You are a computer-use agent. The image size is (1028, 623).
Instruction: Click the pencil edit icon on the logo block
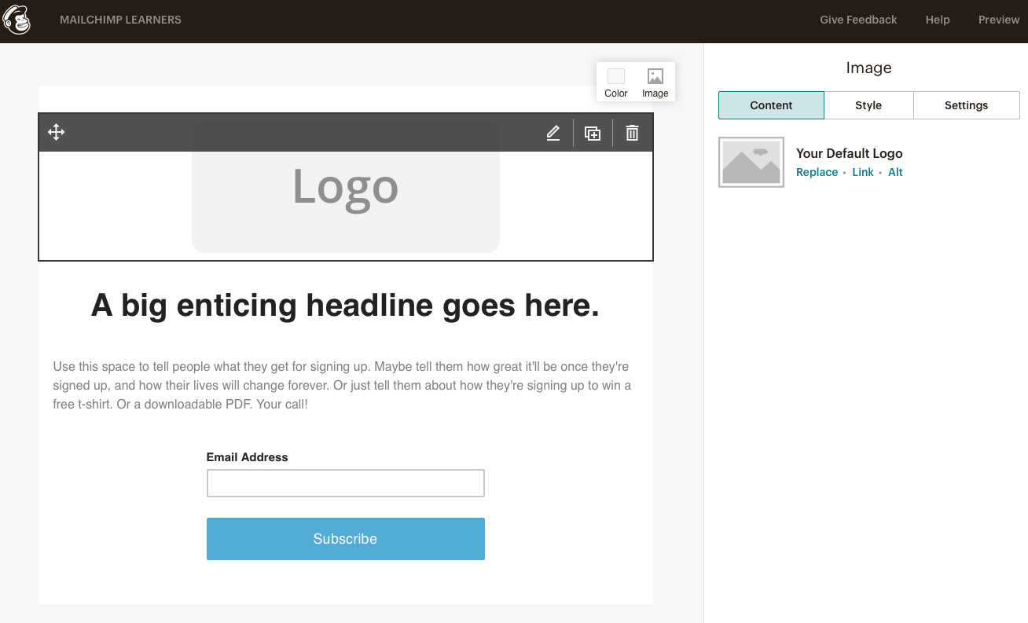553,133
